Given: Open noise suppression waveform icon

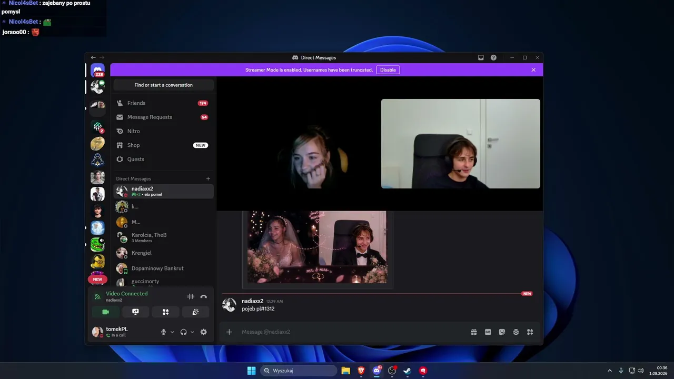Looking at the screenshot, I should point(191,297).
